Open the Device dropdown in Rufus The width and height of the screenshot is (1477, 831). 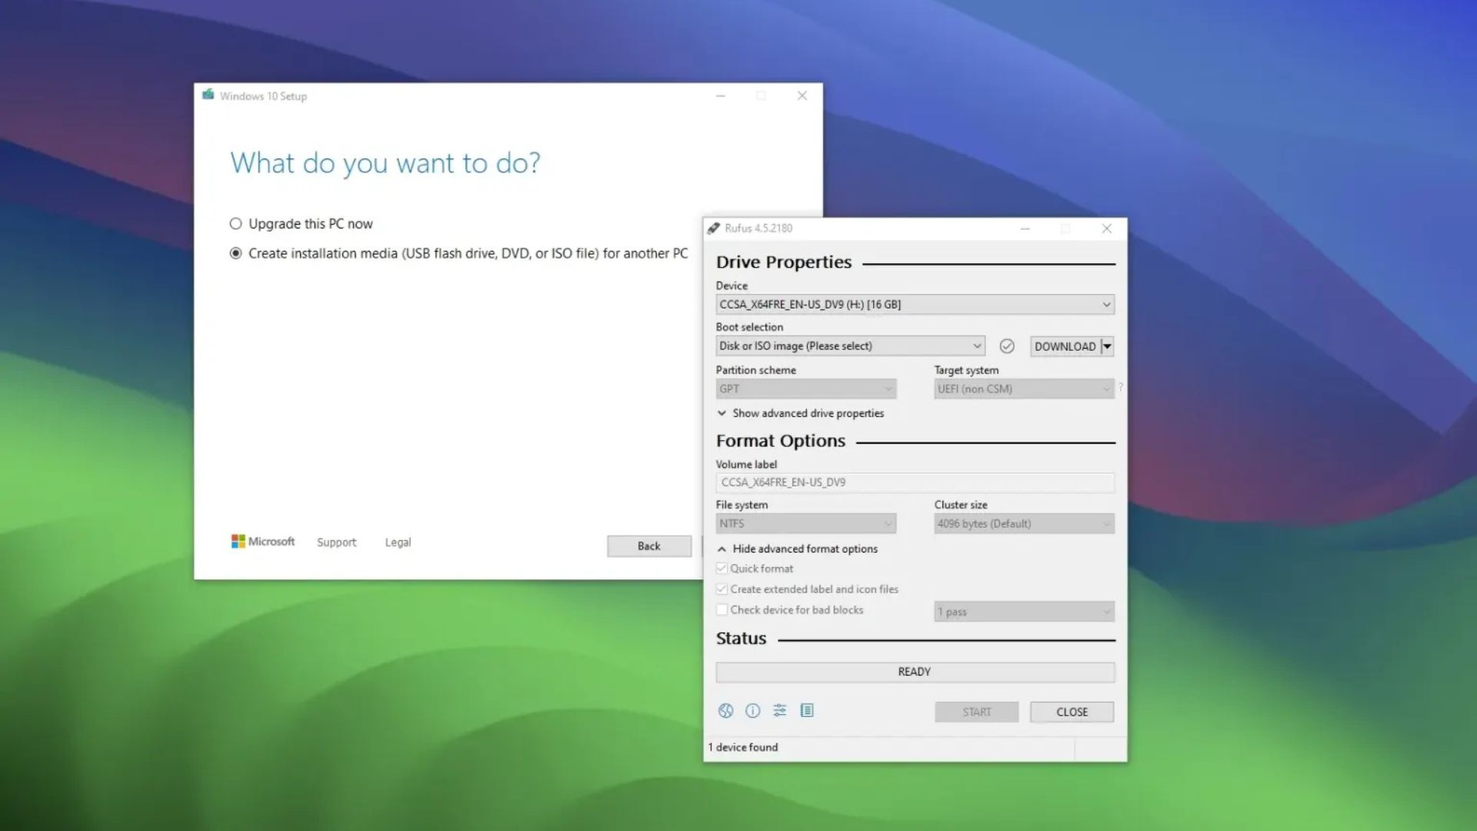1105,304
